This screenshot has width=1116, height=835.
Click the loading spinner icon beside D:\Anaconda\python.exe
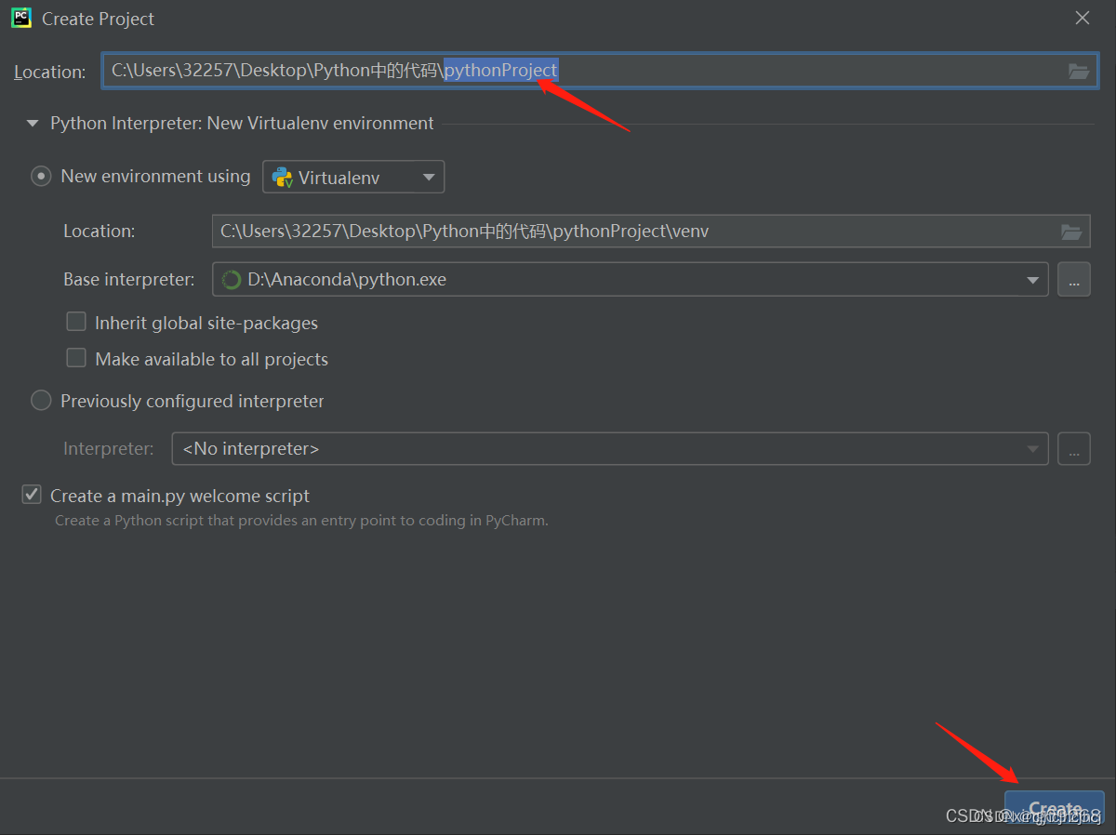[232, 280]
